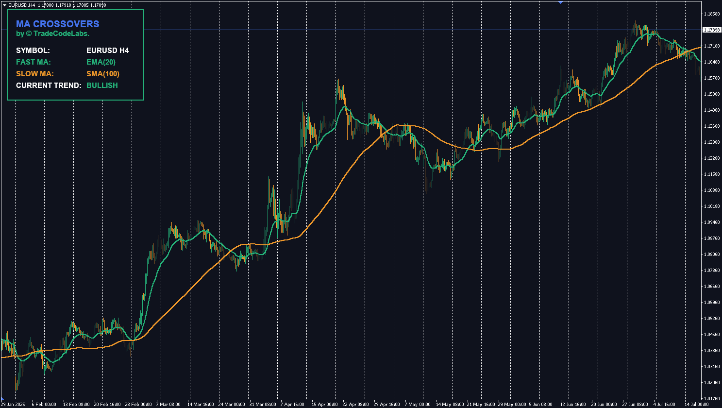Click the 28 Feb 00:00 date label
The height and width of the screenshot is (408, 722).
[138, 404]
